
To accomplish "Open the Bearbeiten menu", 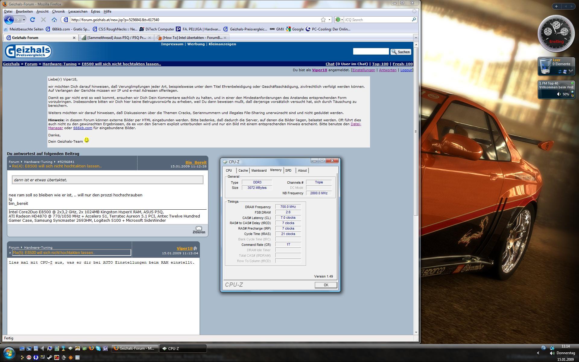I will [24, 11].
